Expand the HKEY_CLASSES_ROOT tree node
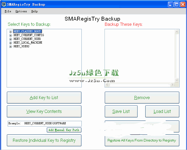 10,32
